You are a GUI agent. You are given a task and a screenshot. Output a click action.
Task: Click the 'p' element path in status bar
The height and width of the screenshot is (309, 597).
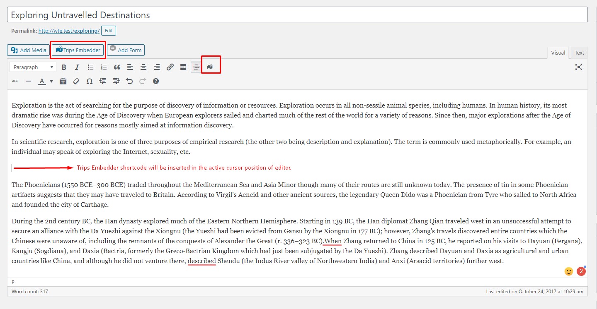click(x=13, y=282)
